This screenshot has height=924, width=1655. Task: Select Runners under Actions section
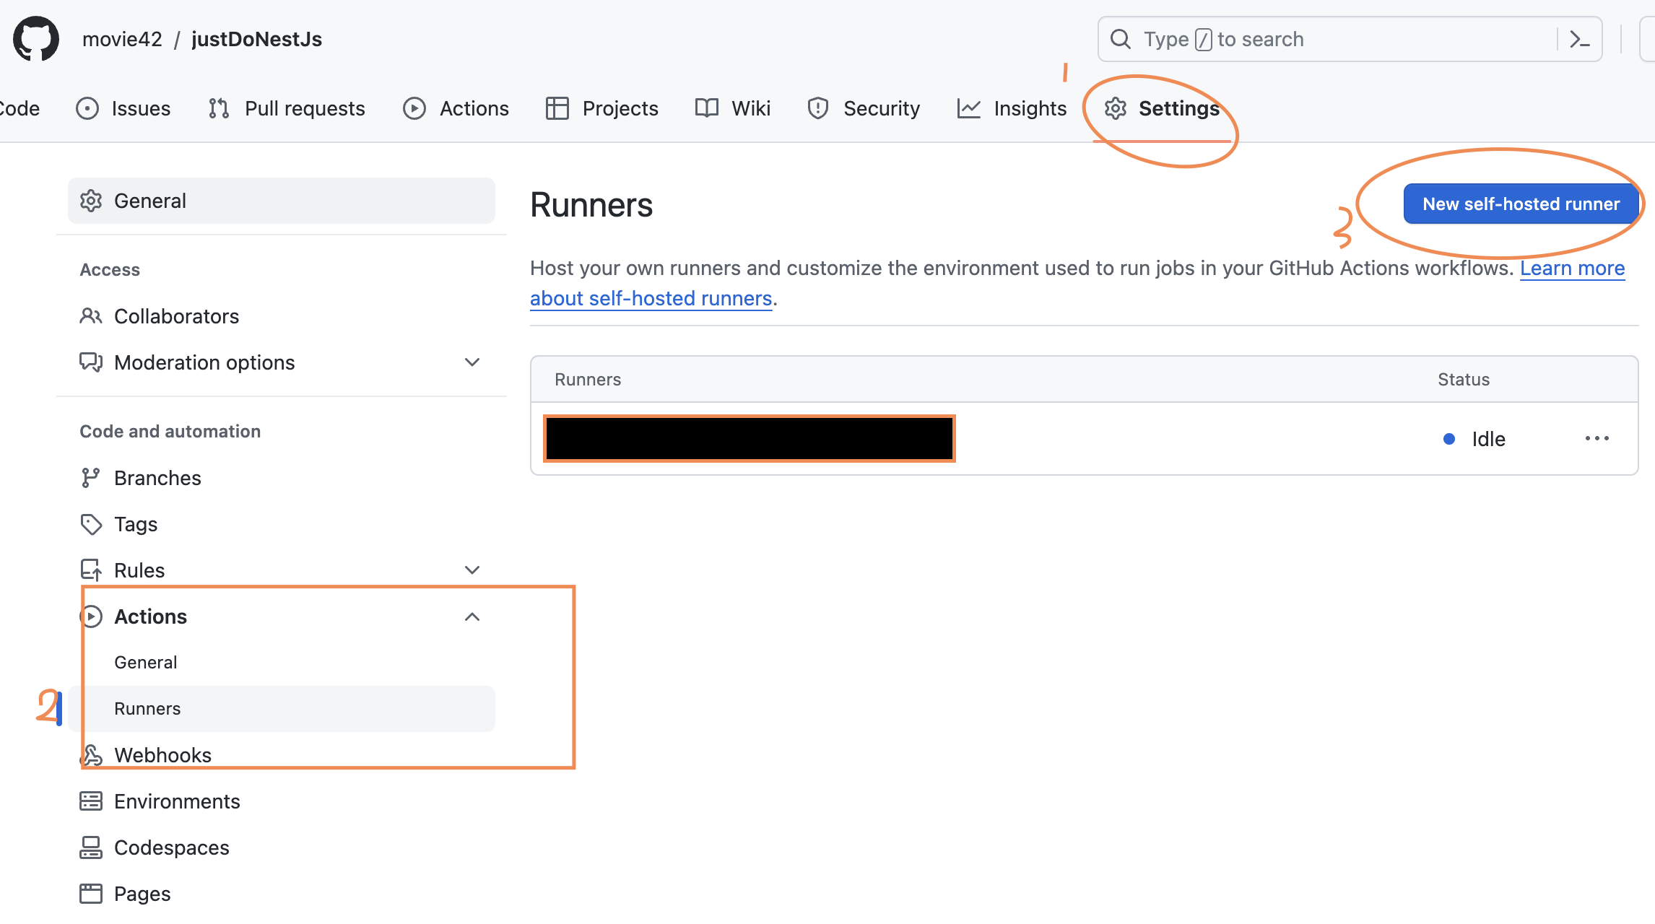282,709
